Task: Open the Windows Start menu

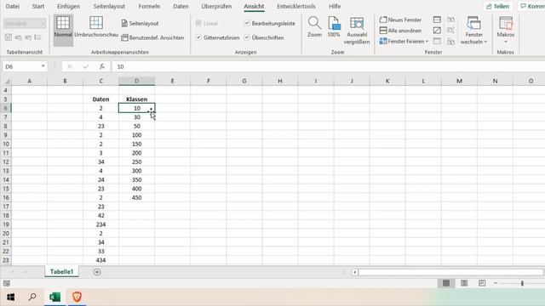Action: (x=11, y=297)
